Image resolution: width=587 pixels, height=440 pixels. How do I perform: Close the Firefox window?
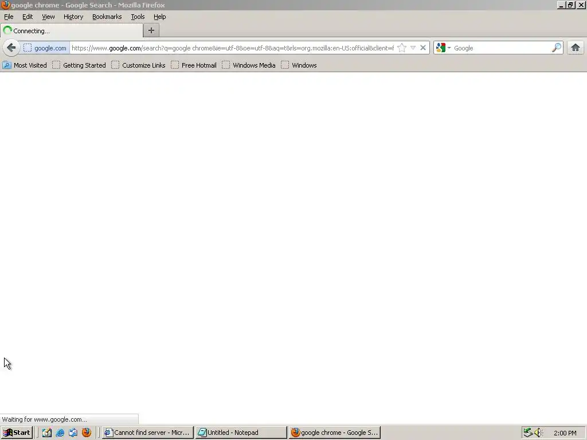tap(581, 5)
